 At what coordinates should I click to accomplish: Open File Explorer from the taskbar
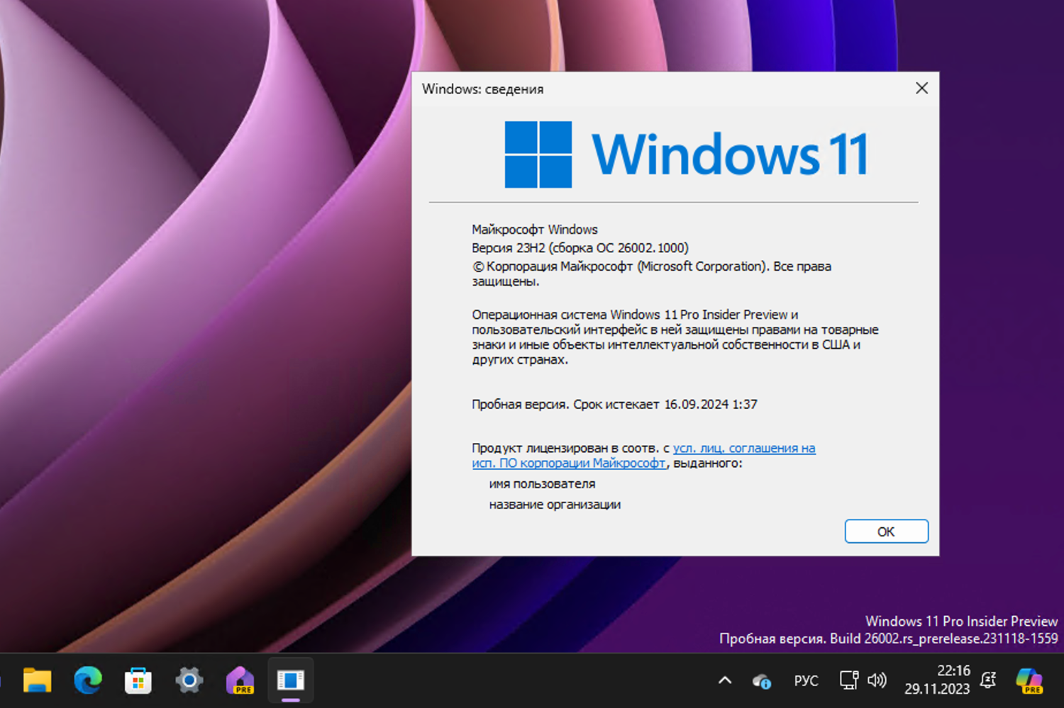37,680
